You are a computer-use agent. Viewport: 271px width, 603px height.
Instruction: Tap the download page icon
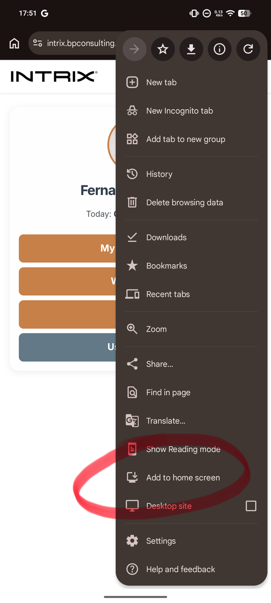(191, 49)
